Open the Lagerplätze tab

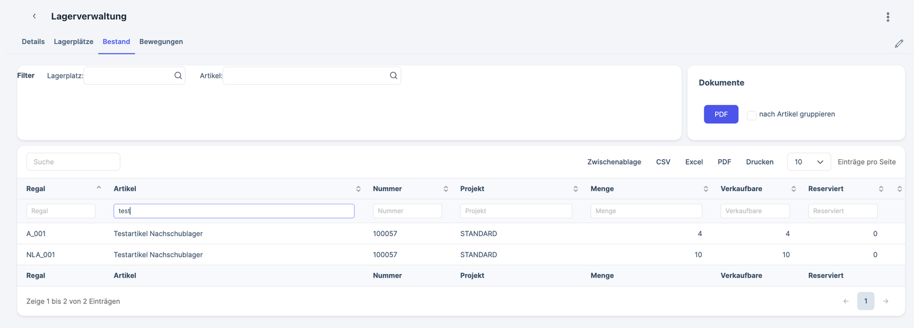pos(73,41)
